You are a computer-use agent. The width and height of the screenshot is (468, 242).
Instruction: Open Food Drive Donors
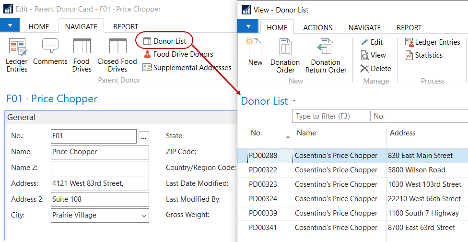click(x=178, y=54)
